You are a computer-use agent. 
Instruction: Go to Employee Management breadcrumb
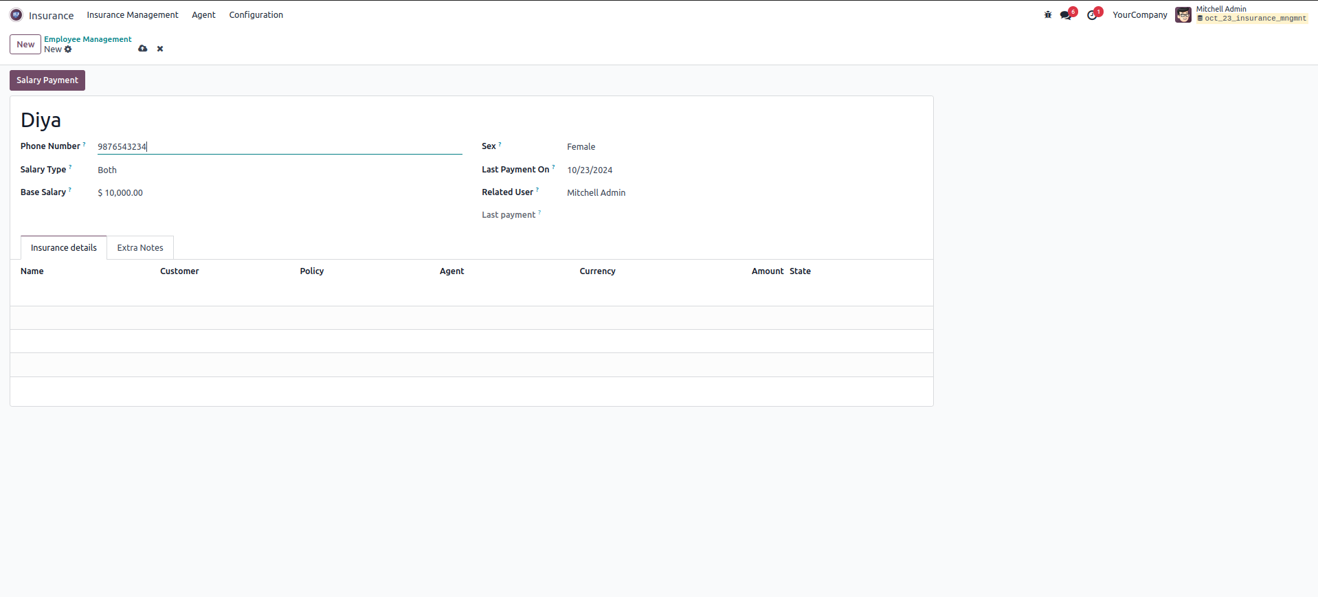[88, 39]
